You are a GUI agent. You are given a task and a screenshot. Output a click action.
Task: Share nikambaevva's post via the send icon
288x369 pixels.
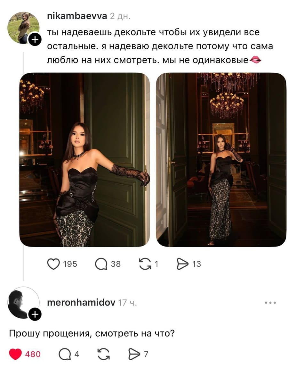182,264
